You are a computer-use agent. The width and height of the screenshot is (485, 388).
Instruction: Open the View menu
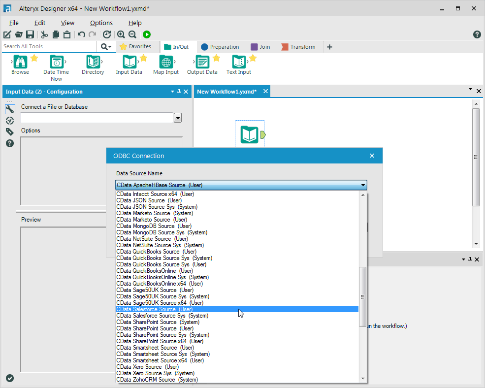tap(67, 23)
